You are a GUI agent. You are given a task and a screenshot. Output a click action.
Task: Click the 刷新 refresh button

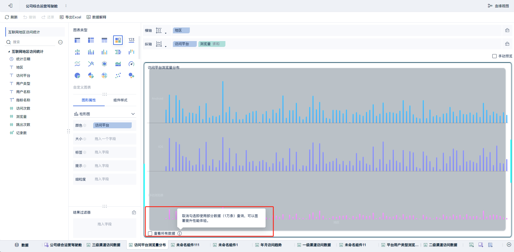point(11,17)
